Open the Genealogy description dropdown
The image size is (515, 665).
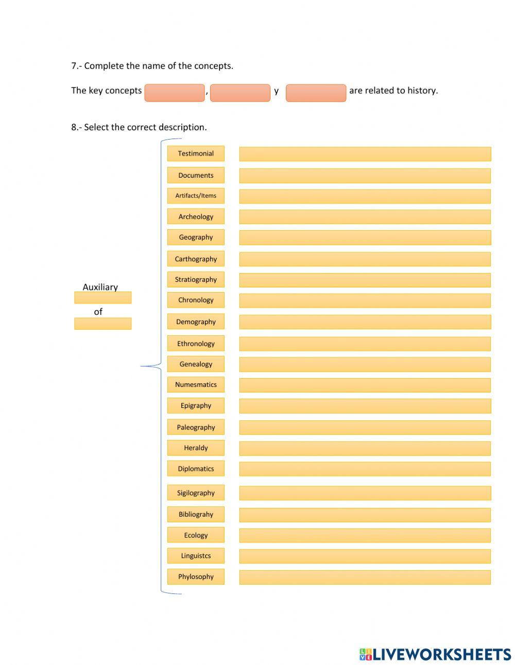[x=365, y=365]
